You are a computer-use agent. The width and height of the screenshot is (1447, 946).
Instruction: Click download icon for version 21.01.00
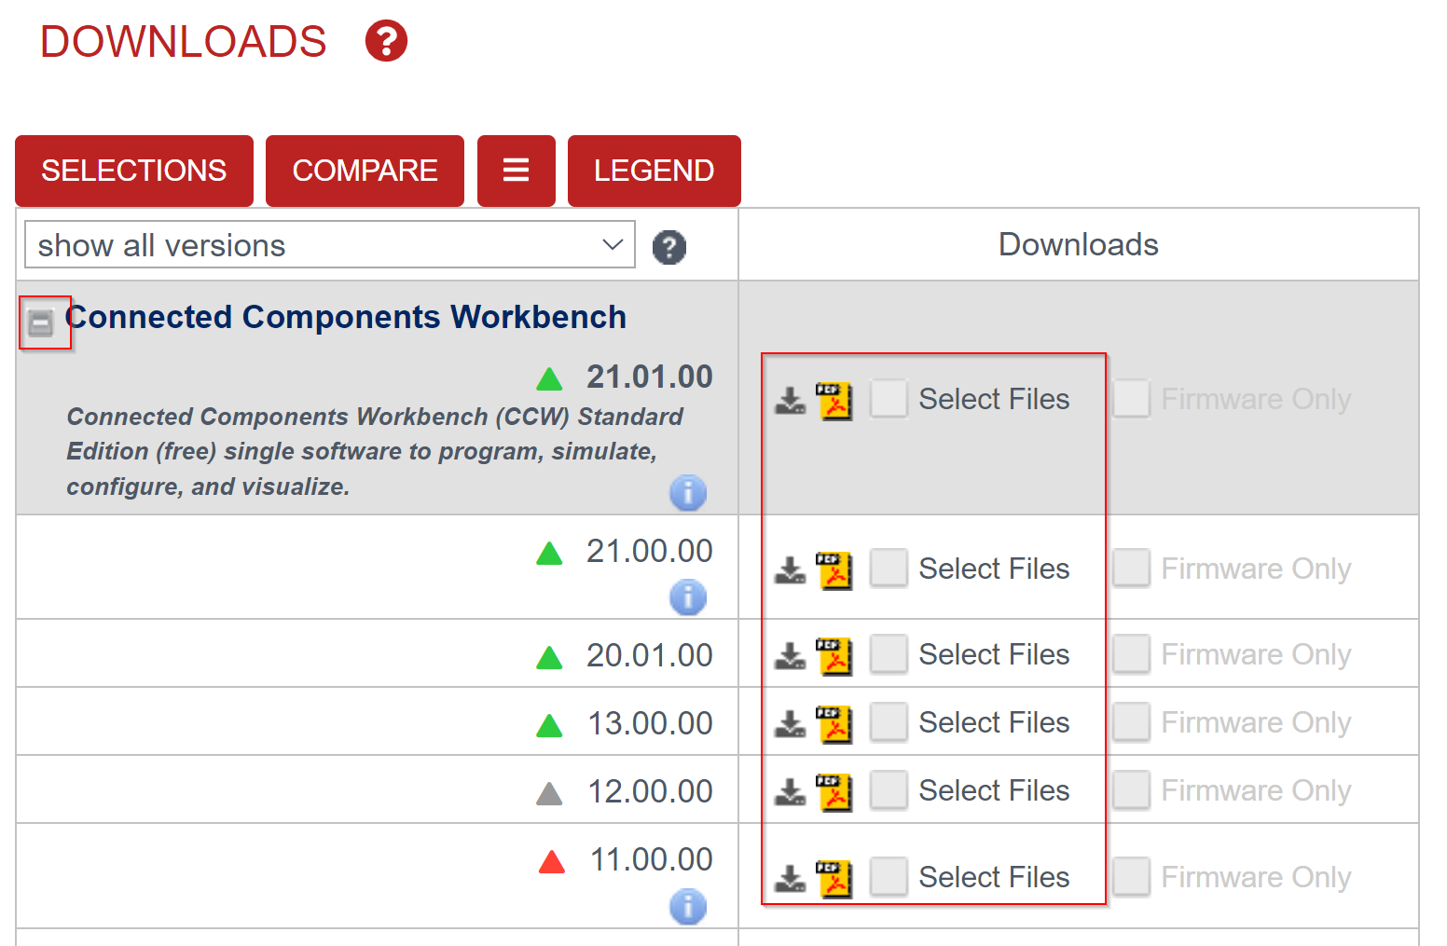[791, 400]
